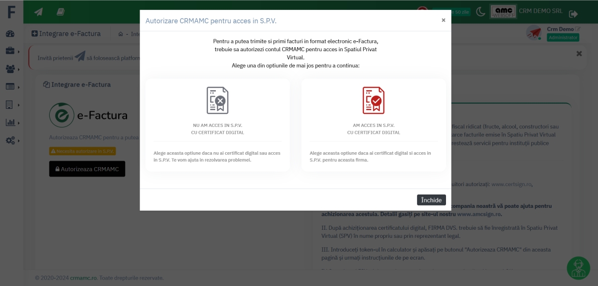Close the authorization dialog with X

coord(443,20)
